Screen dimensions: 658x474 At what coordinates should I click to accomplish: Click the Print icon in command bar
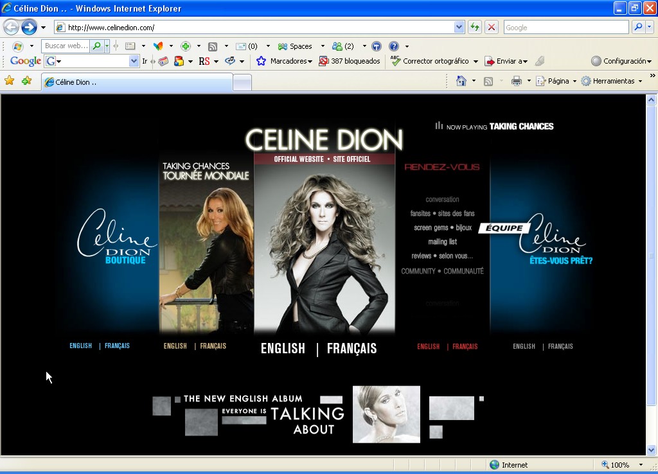click(x=516, y=81)
